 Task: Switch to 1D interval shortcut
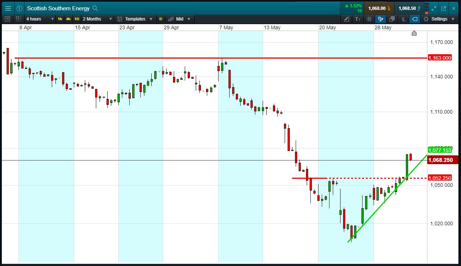coord(77,19)
